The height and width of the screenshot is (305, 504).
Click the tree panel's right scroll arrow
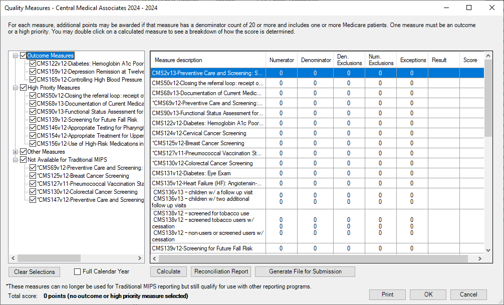[140, 258]
